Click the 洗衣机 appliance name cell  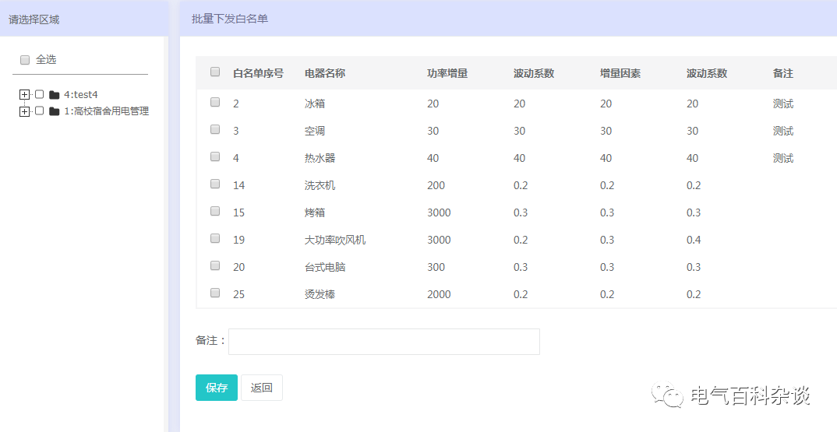coord(320,185)
